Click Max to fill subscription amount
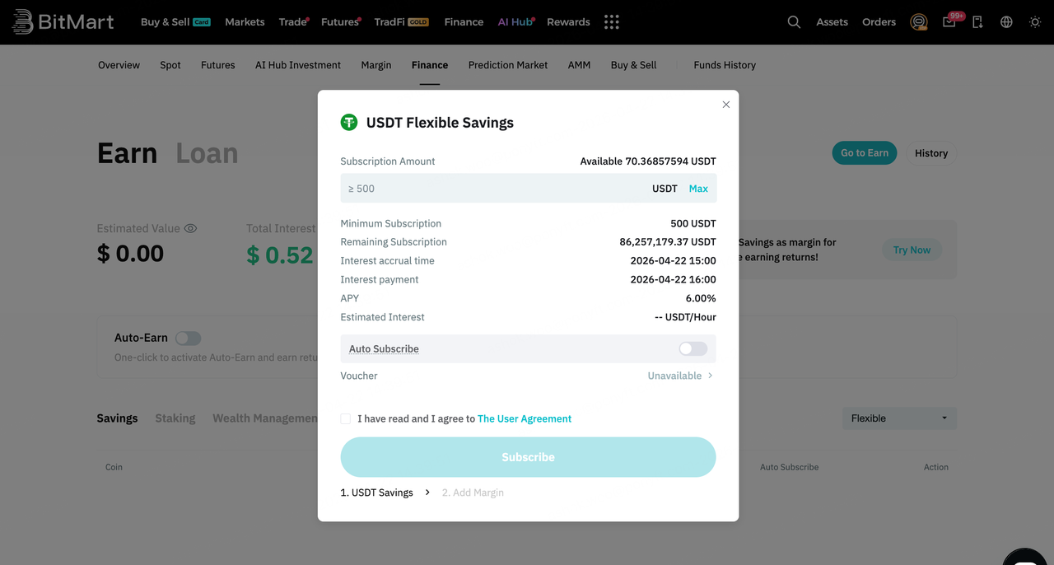 coord(698,189)
